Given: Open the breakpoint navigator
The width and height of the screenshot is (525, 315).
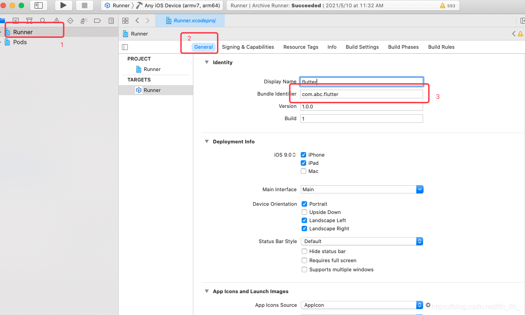Looking at the screenshot, I should pyautogui.click(x=97, y=21).
